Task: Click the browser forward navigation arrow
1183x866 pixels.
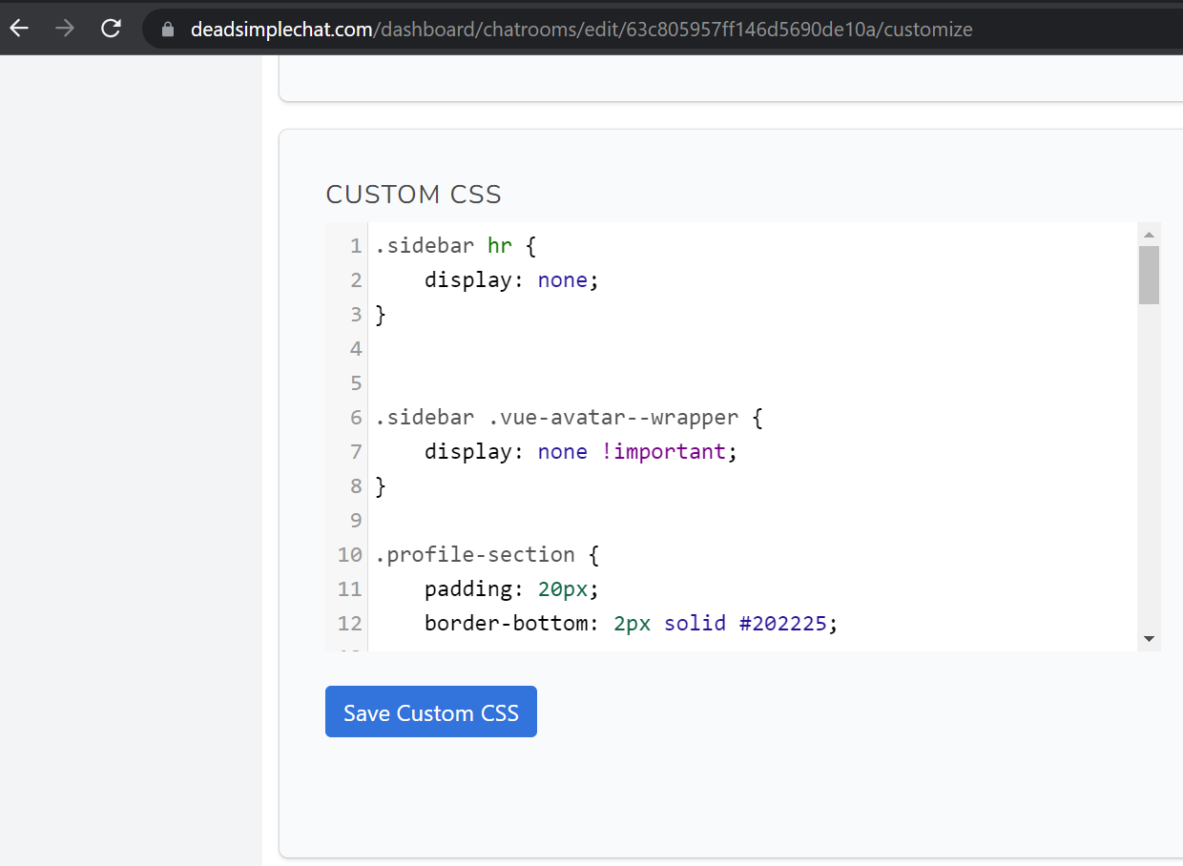Action: tap(63, 28)
